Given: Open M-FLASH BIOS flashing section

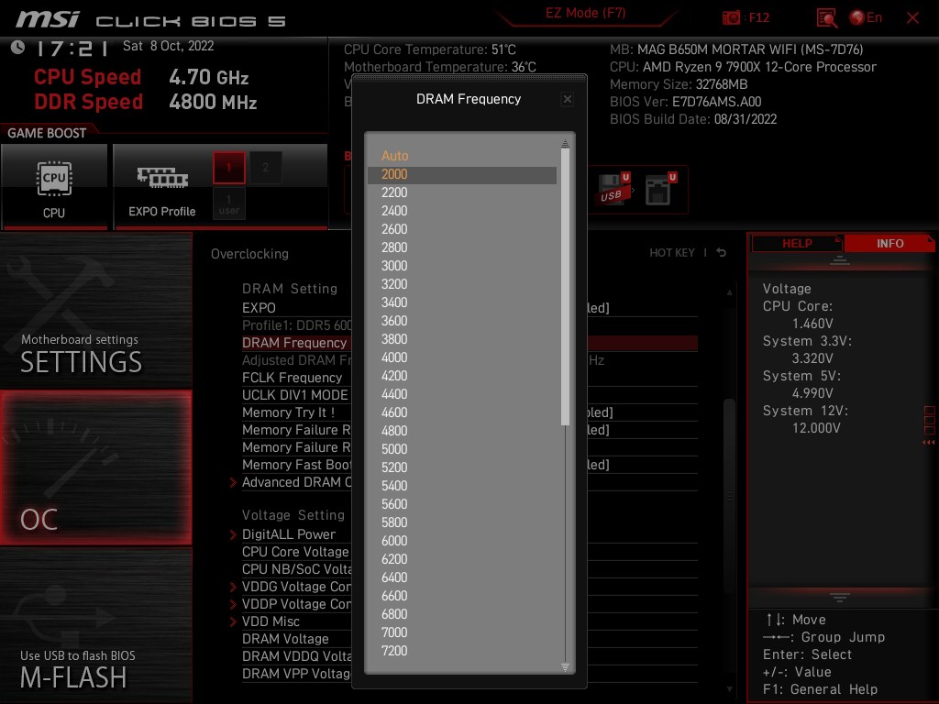Looking at the screenshot, I should (x=95, y=625).
